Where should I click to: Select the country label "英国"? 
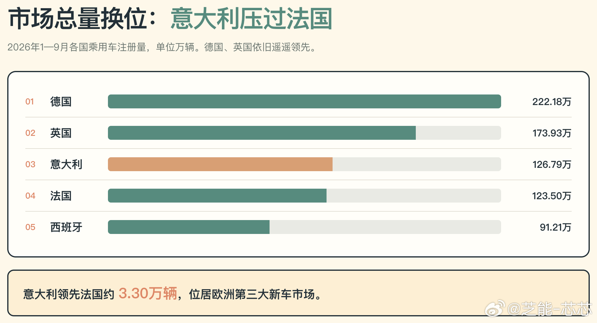point(61,133)
